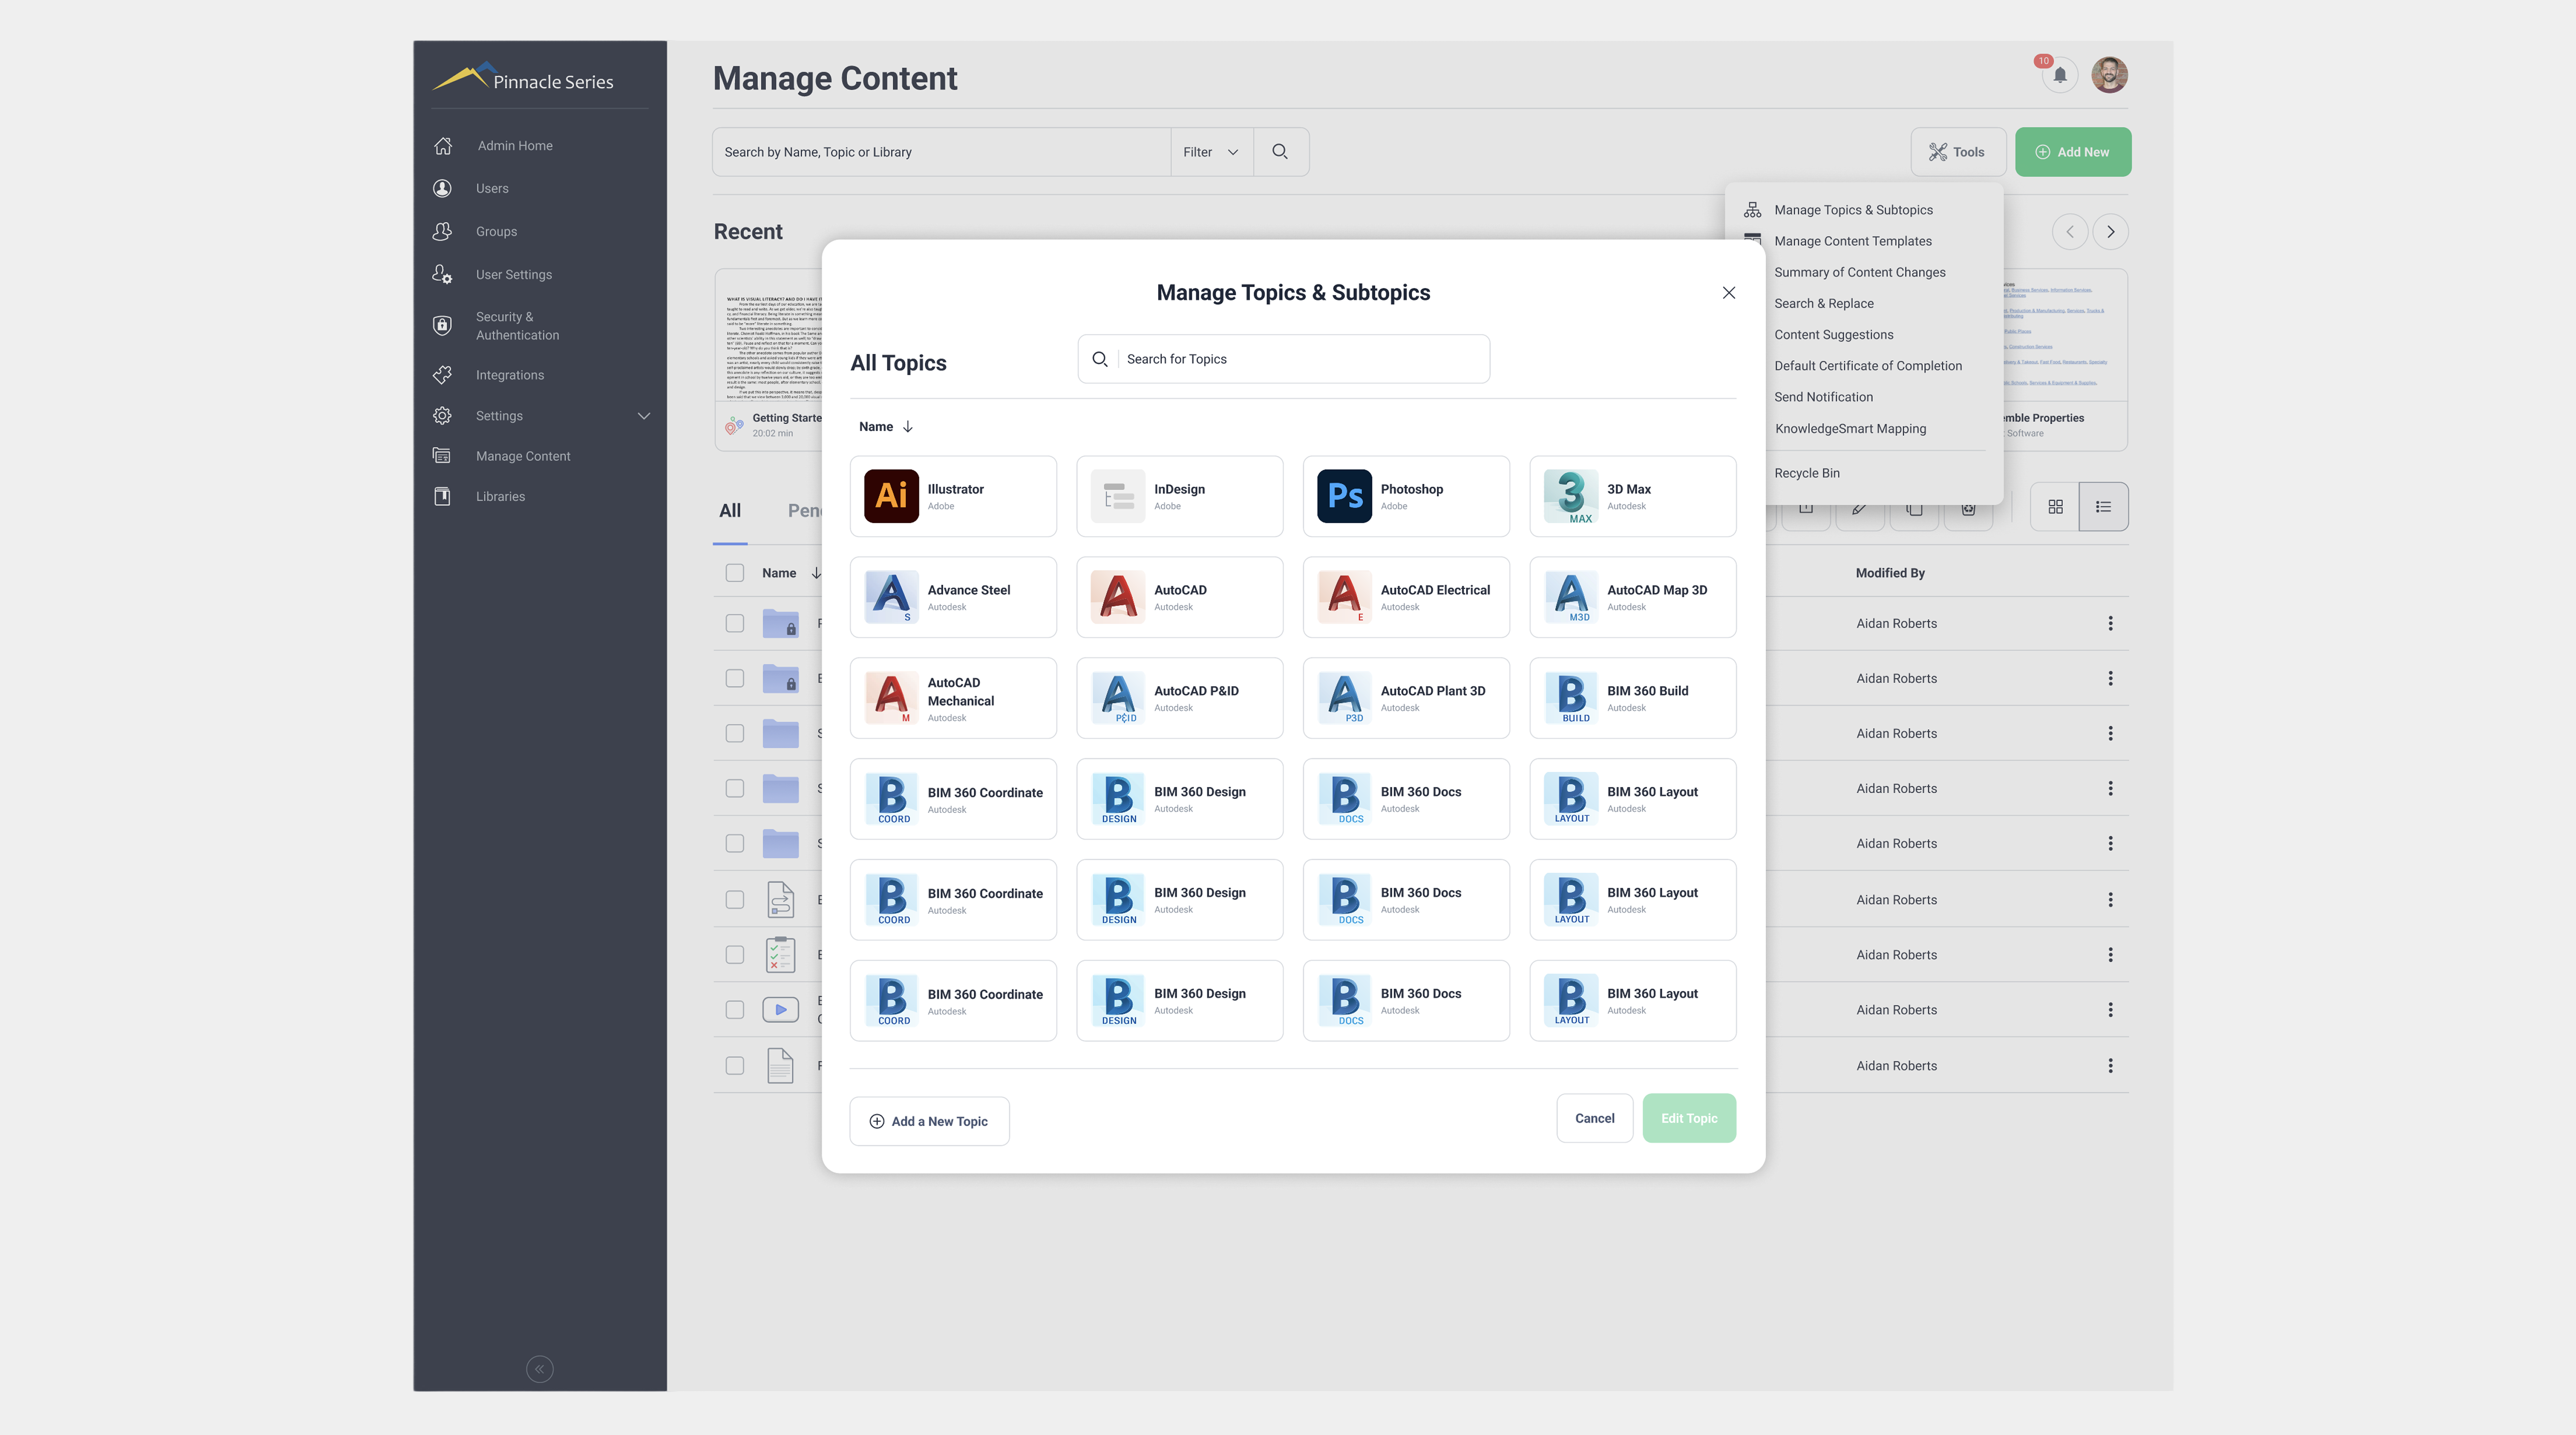Viewport: 2576px width, 1435px height.
Task: Open the user profile avatar
Action: 2110,75
